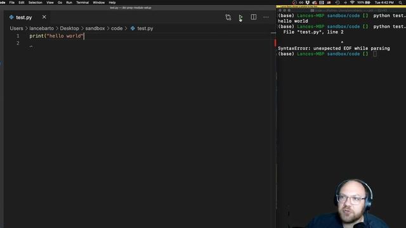Open the Go menu
The height and width of the screenshot is (228, 406).
[60, 3]
